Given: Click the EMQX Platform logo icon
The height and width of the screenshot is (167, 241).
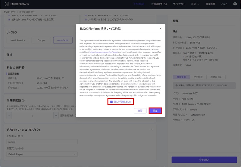Looking at the screenshot, I should [7, 4].
